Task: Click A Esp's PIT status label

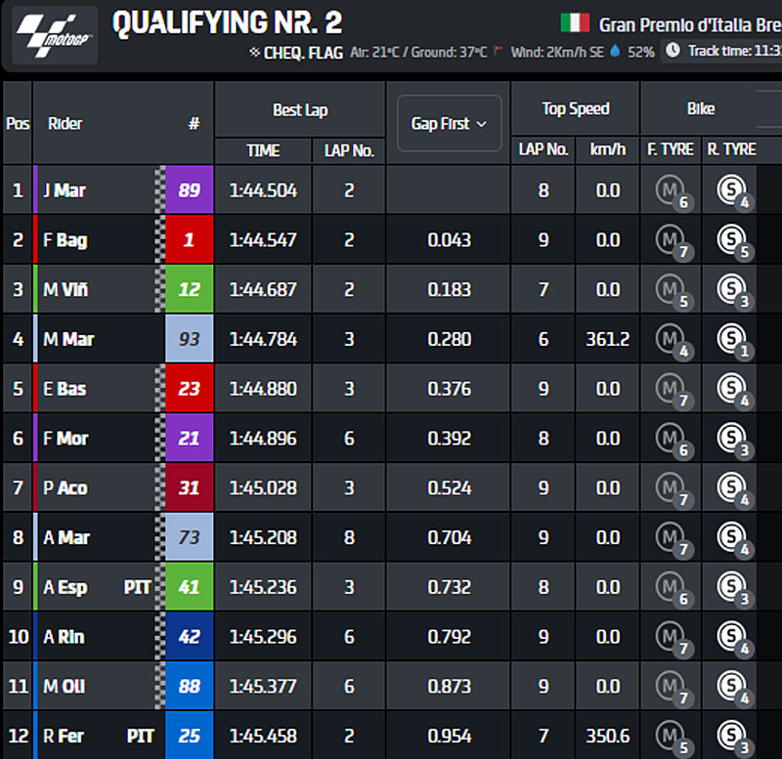Action: tap(138, 587)
